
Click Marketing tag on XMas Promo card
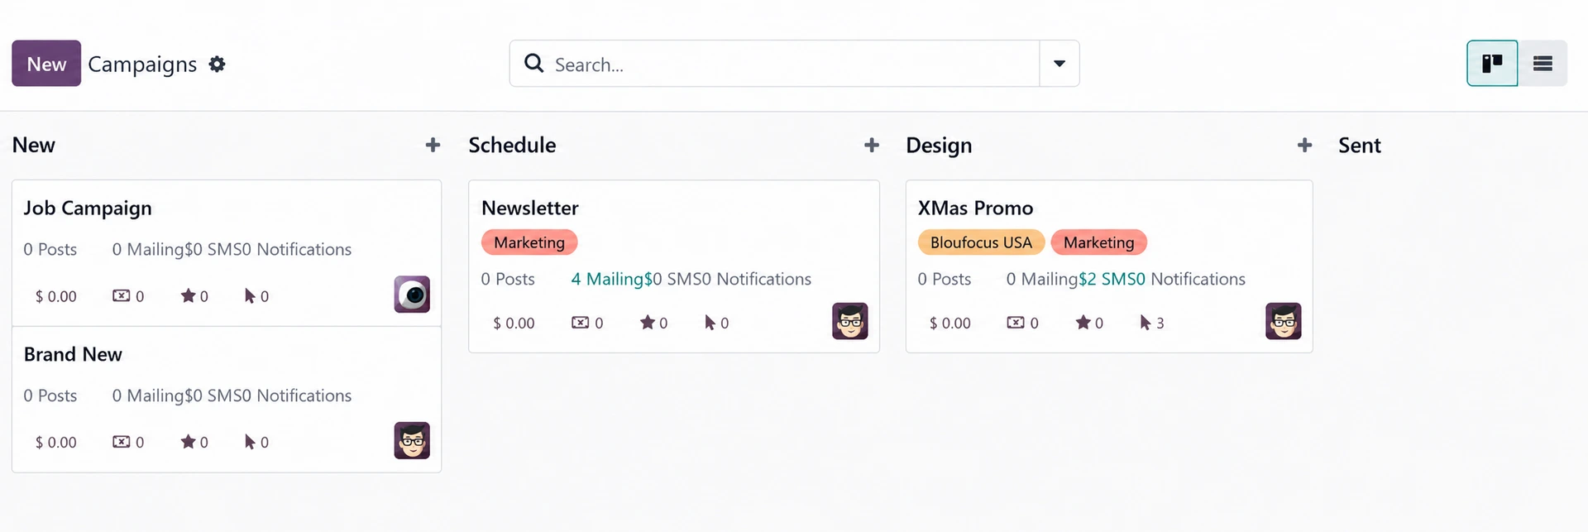click(x=1098, y=242)
